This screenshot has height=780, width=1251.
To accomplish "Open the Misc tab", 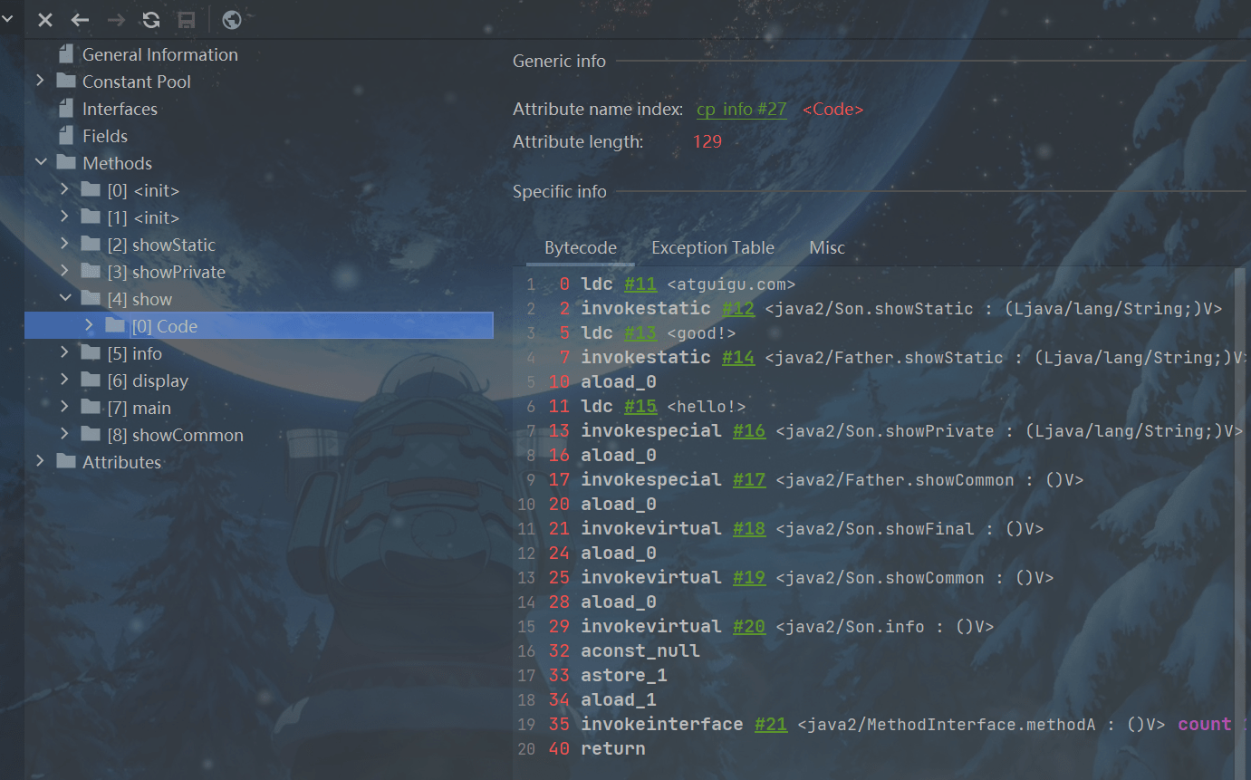I will point(826,247).
